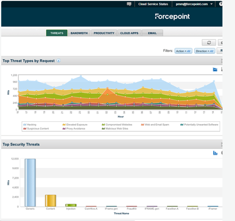Click the blue Generic threat bar

30,183
